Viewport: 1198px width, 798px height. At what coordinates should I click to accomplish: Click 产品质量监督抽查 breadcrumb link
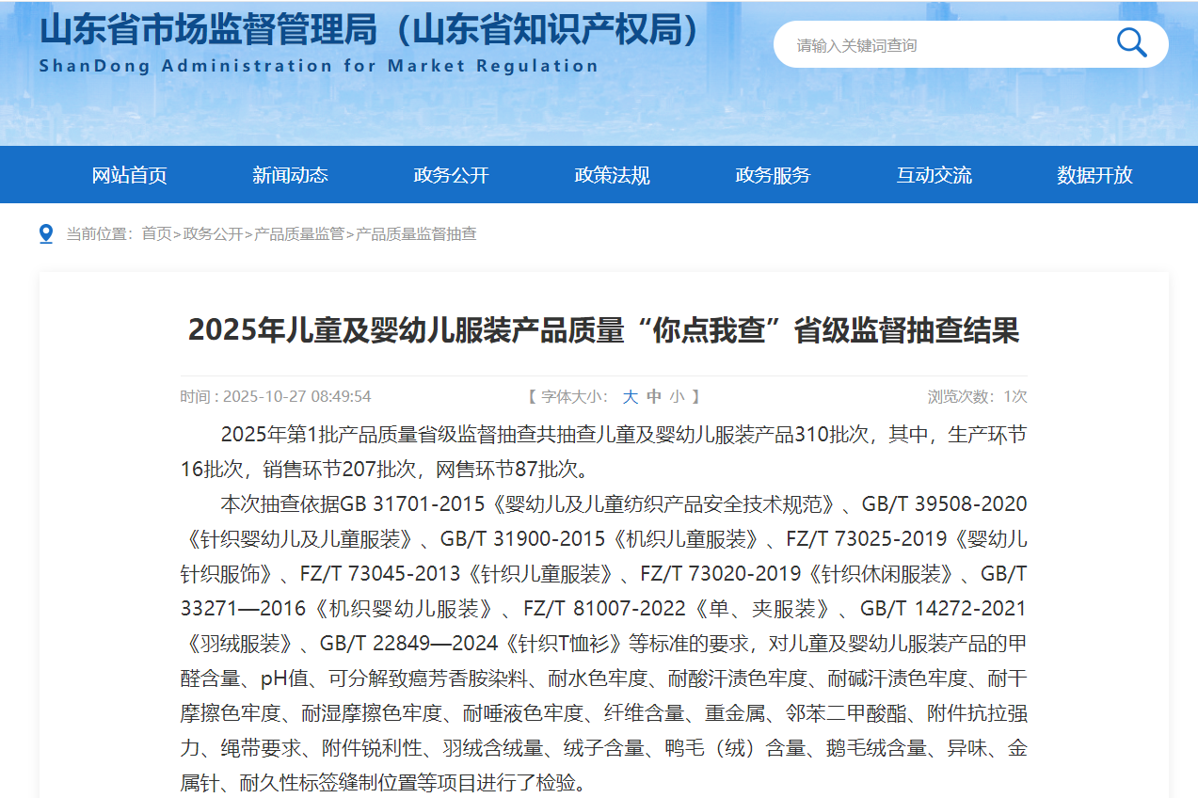click(416, 233)
